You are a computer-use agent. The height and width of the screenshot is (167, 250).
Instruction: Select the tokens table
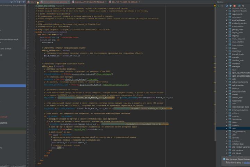(235, 122)
